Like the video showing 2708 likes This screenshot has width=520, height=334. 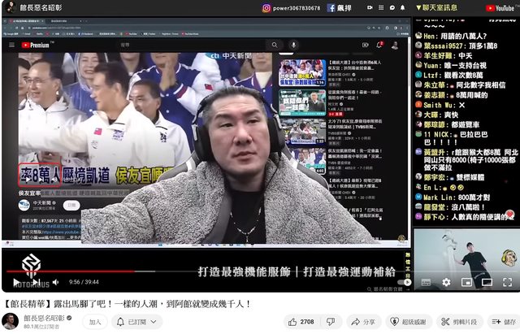coord(301,322)
